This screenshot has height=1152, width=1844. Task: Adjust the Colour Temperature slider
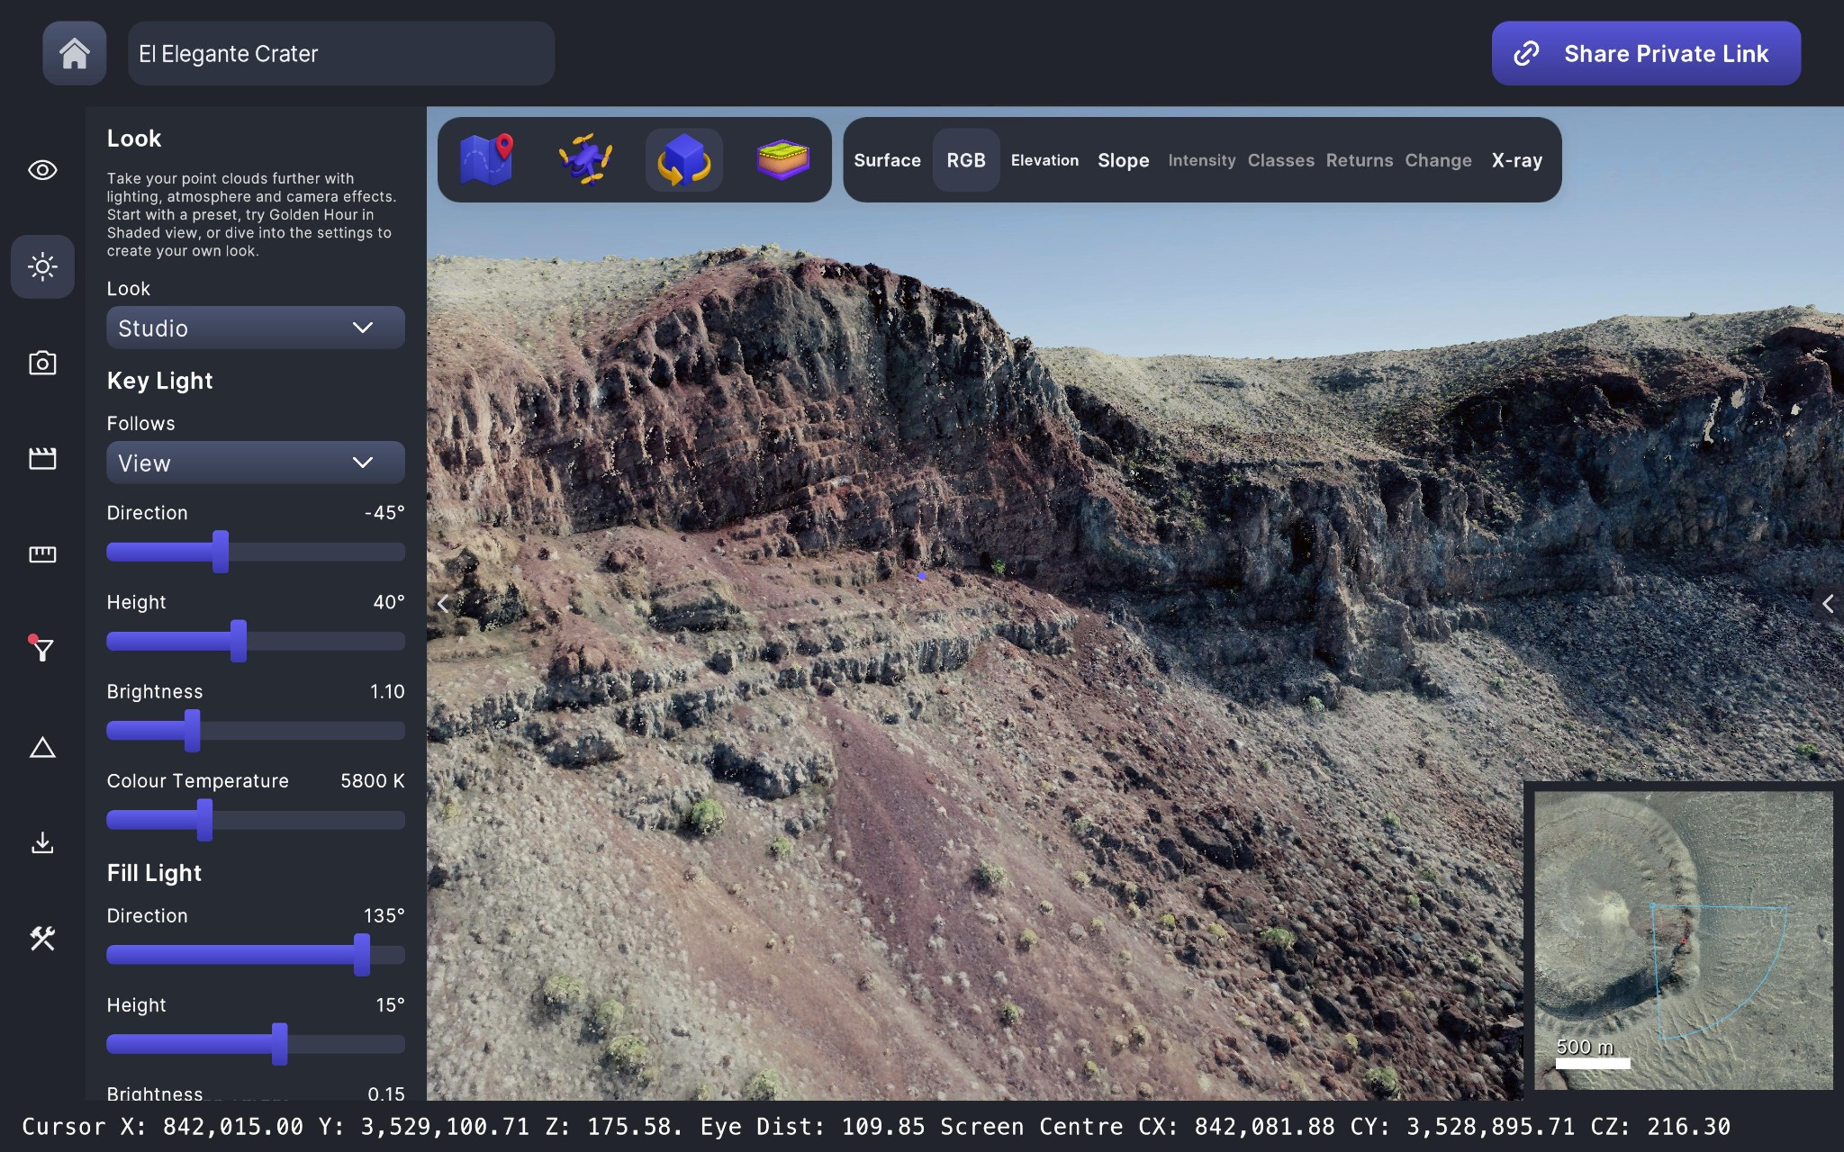click(x=256, y=820)
